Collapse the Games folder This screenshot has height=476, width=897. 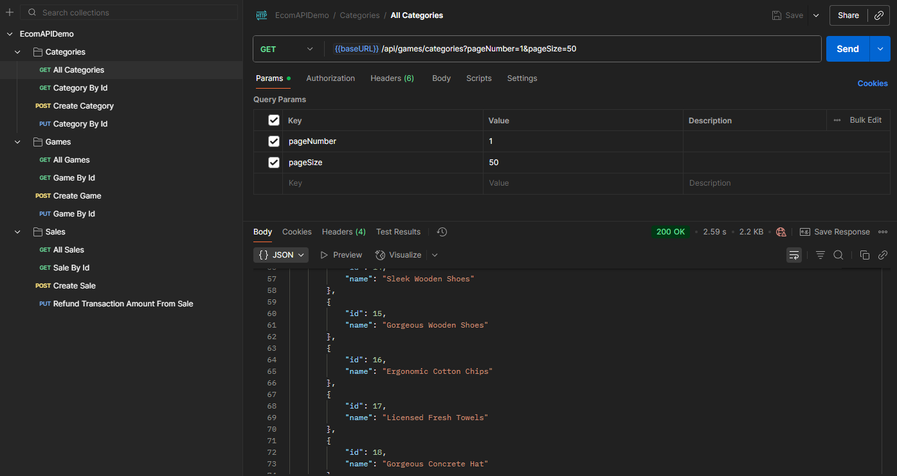click(17, 142)
